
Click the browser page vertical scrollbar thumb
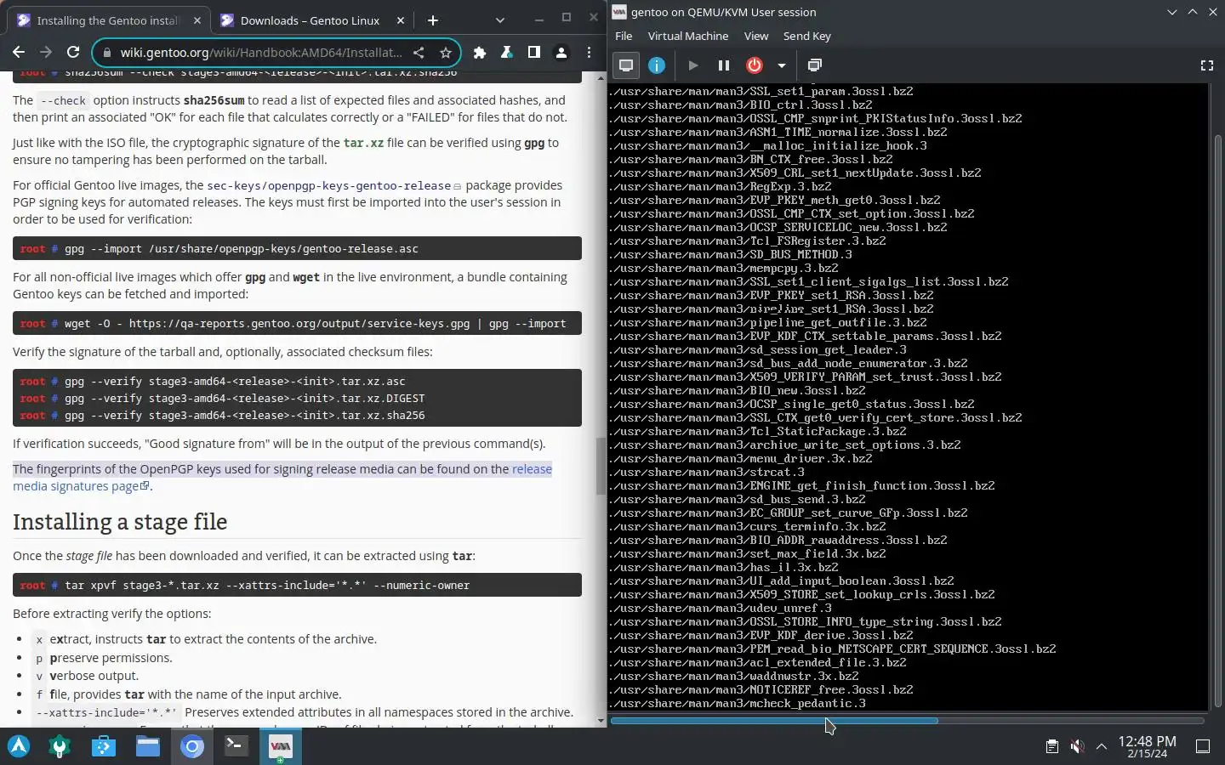[x=601, y=466]
